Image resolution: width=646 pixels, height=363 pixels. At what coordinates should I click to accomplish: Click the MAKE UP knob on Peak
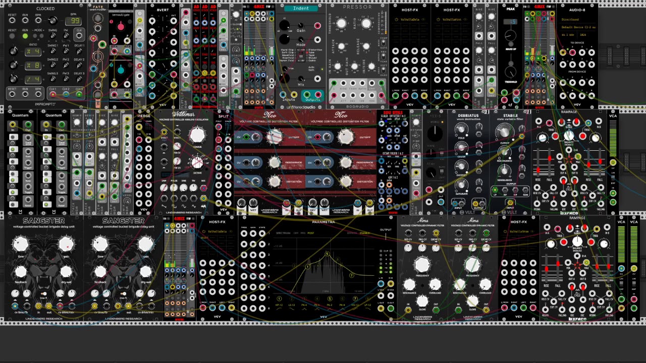click(511, 36)
